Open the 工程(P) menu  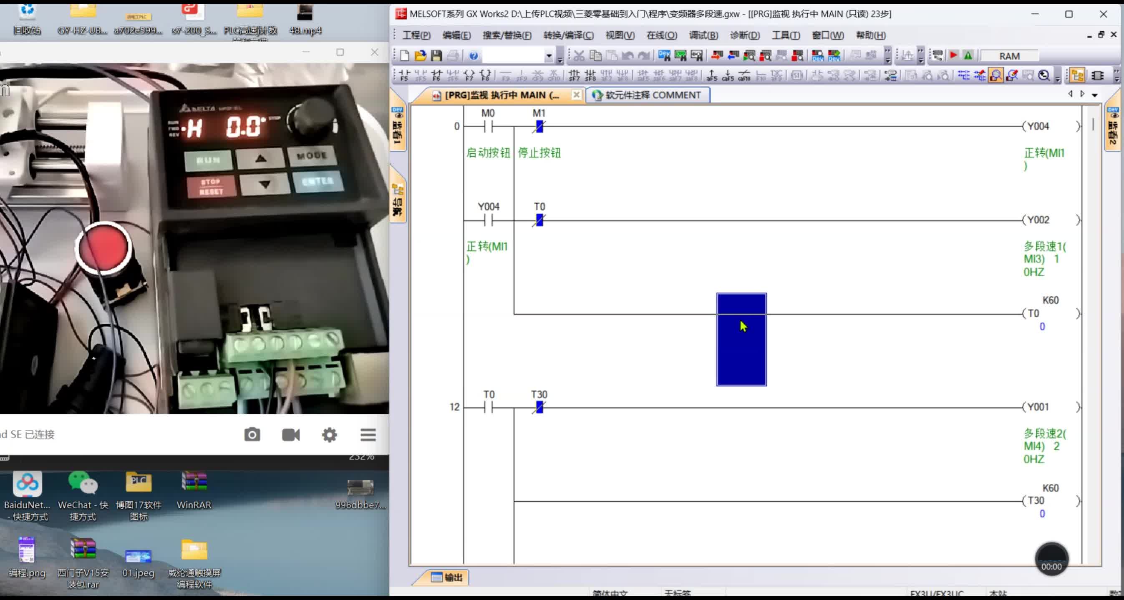pos(416,35)
